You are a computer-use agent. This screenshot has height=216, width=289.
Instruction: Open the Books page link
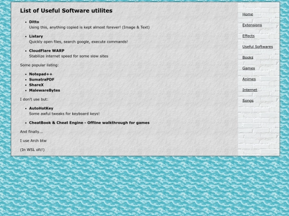click(248, 58)
